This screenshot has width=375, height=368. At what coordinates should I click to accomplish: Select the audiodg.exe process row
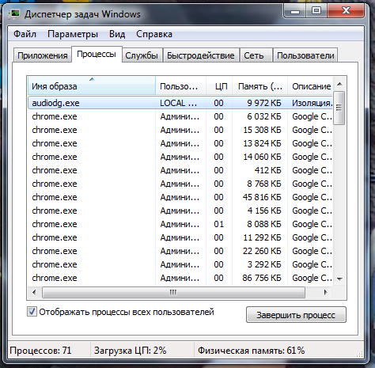pos(180,103)
